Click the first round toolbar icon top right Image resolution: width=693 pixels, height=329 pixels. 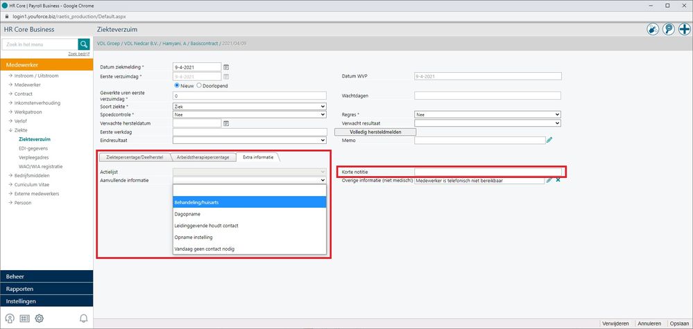point(653,30)
